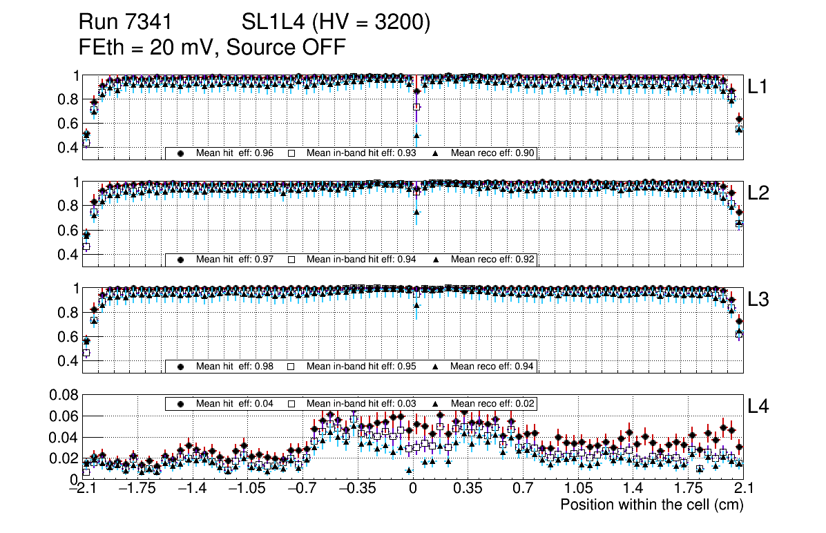Click the triangle marker in L4 legend
The image size is (826, 533).
pyautogui.click(x=436, y=403)
